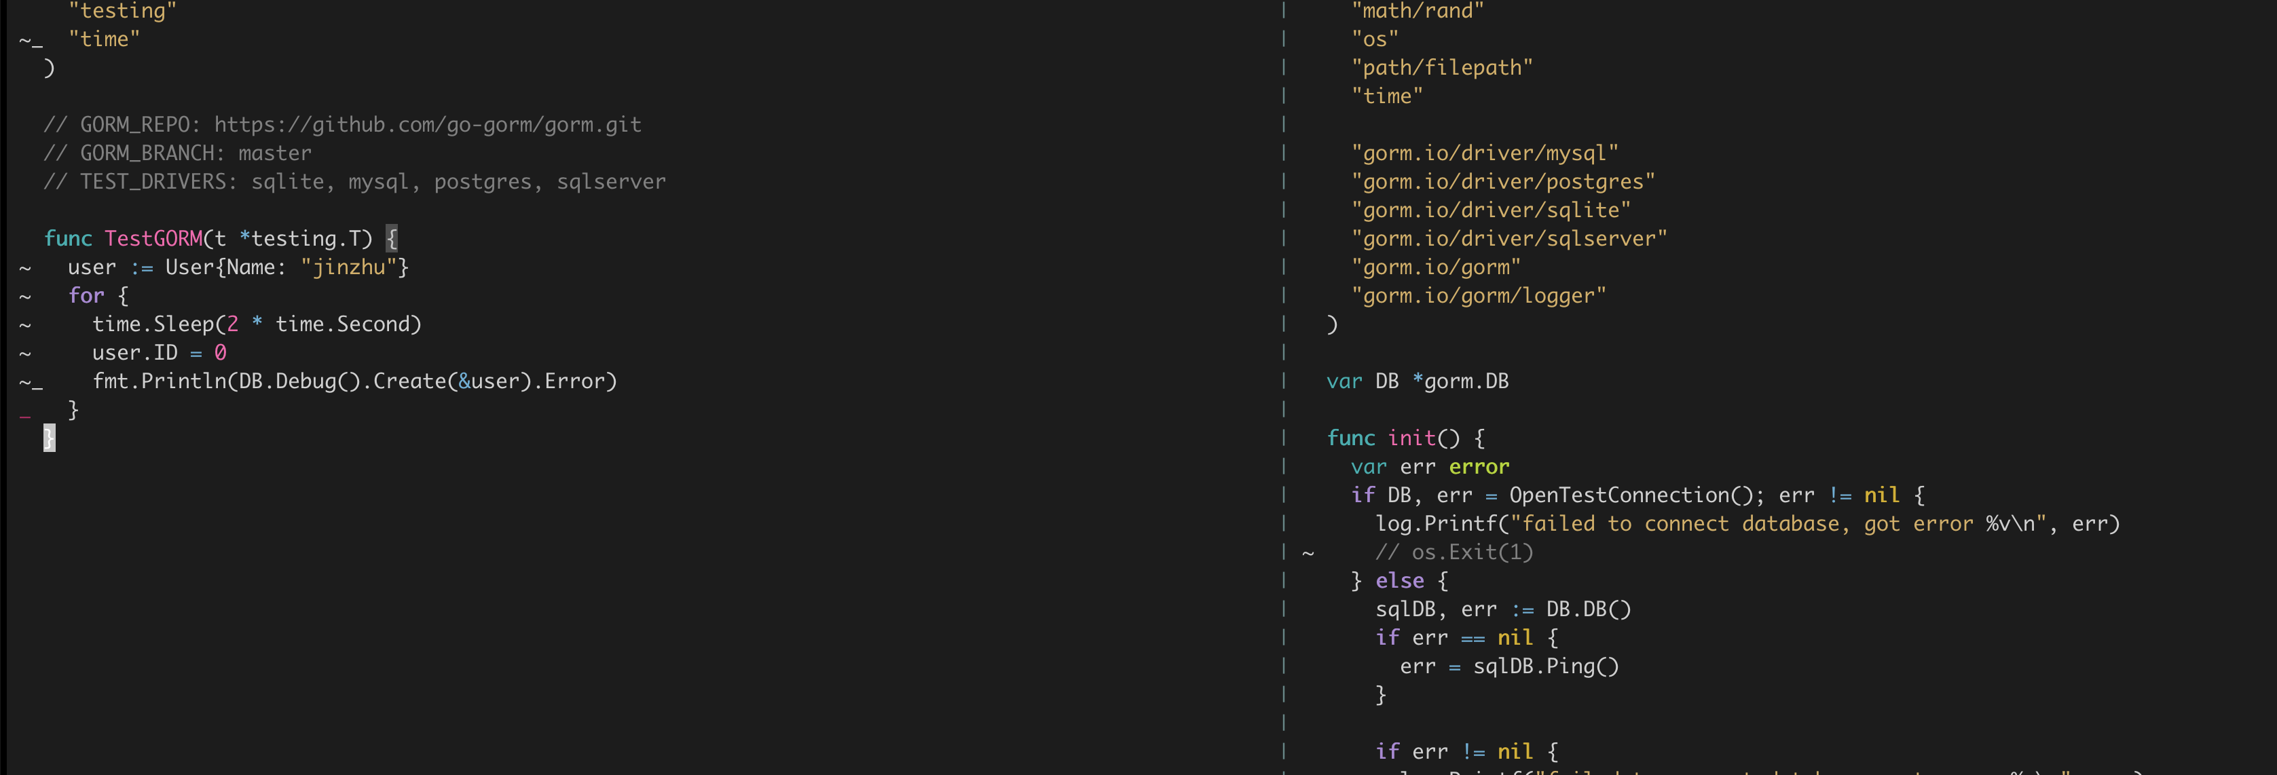Place cursor on highlighted closing brace block
The width and height of the screenshot is (2277, 775).
(x=50, y=438)
